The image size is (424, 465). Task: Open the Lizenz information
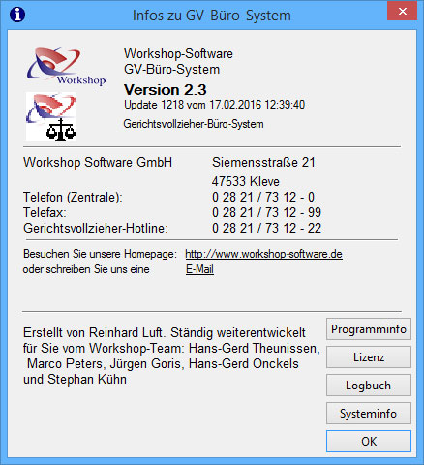tap(369, 357)
